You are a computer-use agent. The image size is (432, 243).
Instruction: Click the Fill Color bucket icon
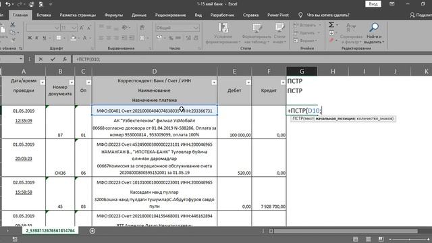(73, 38)
